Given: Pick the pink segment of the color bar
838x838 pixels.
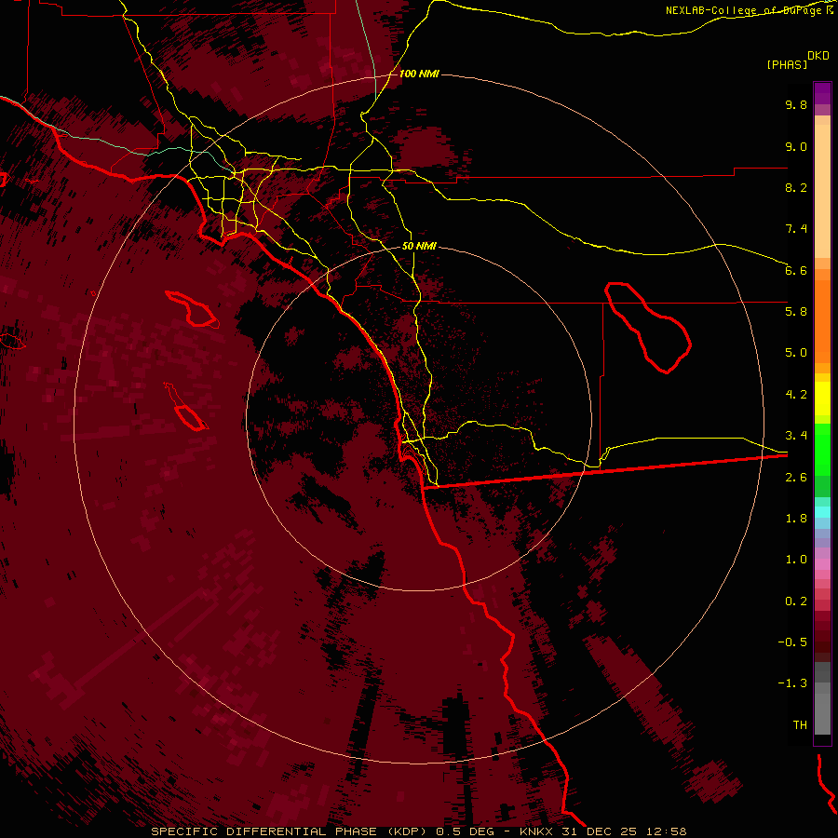Looking at the screenshot, I should 822,564.
